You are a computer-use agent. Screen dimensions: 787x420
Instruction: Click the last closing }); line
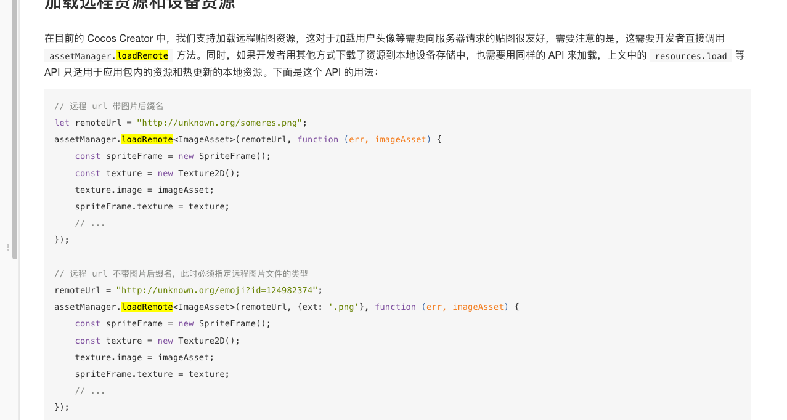62,407
